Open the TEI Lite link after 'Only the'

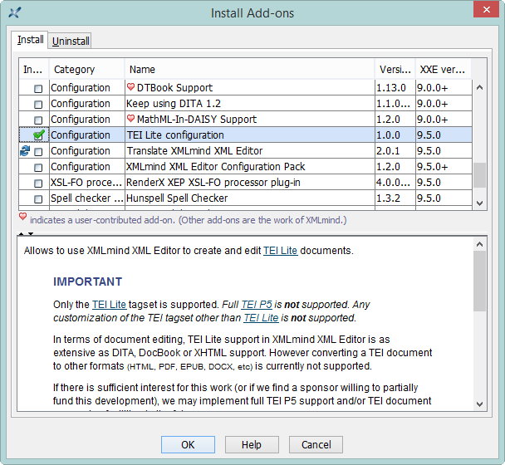(109, 304)
